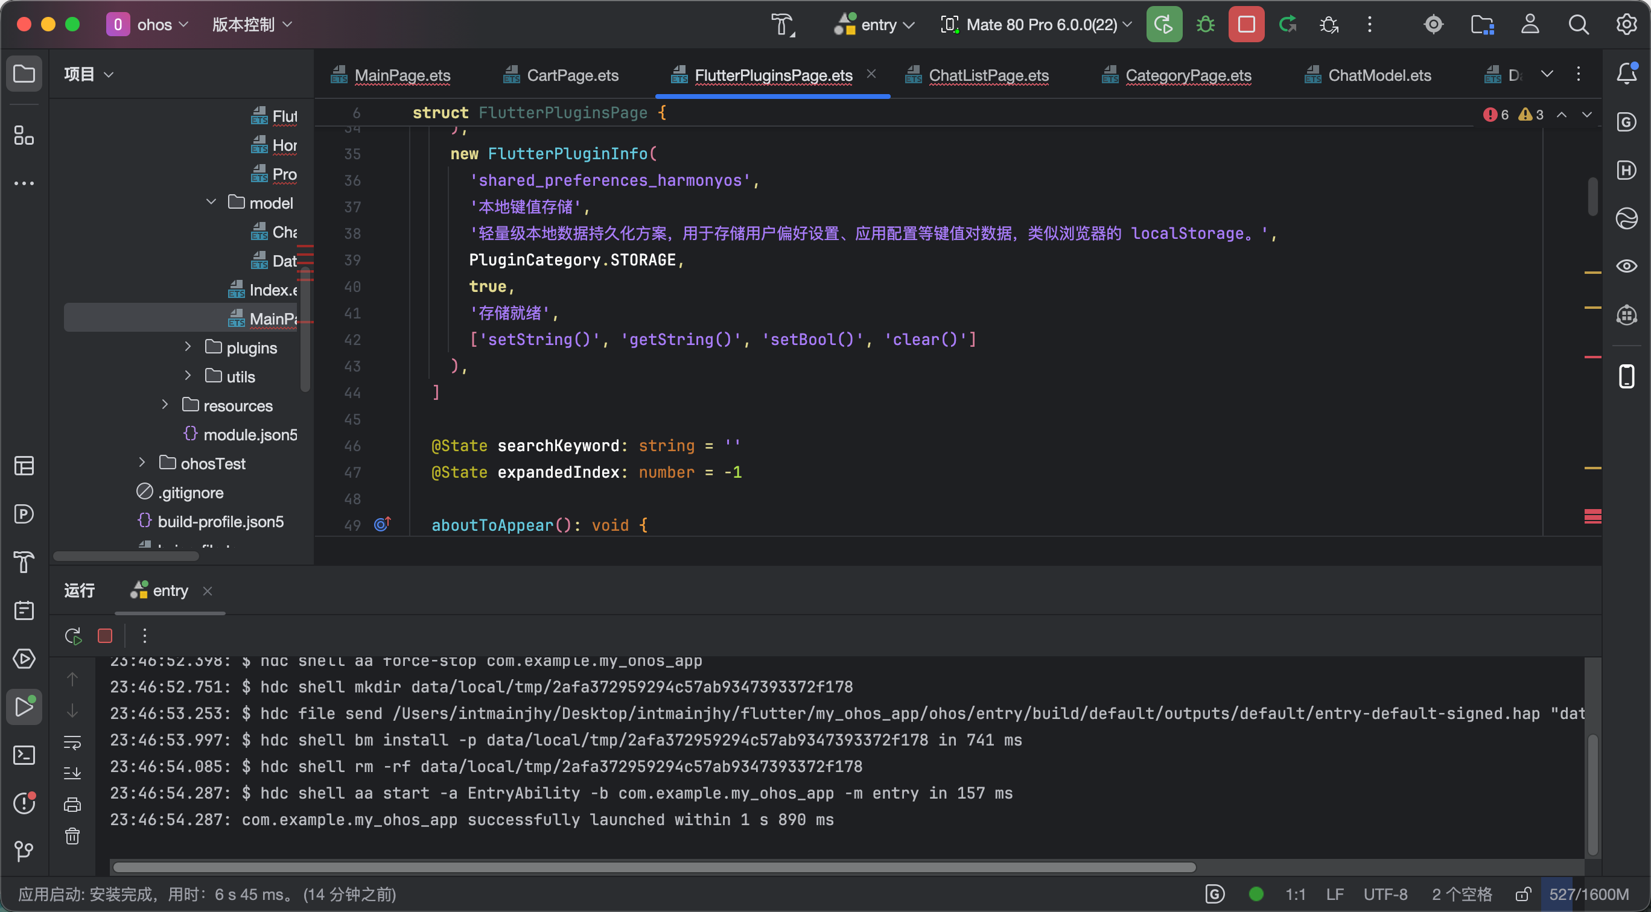Start debugging with the bug icon
1651x912 pixels.
click(1205, 24)
